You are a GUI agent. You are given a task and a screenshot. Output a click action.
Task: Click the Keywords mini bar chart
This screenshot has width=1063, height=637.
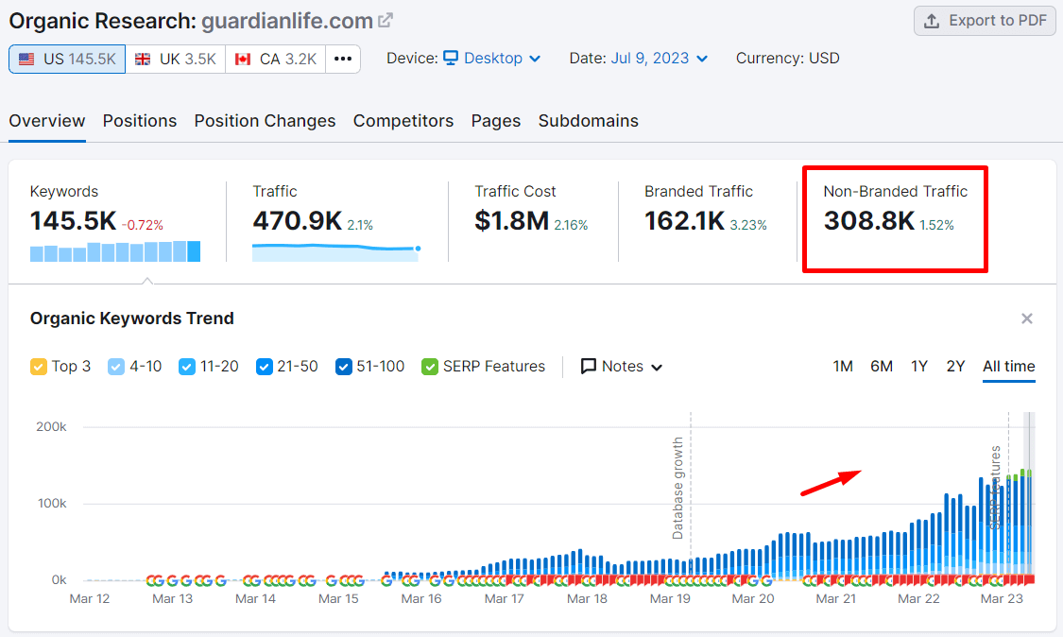click(x=114, y=251)
